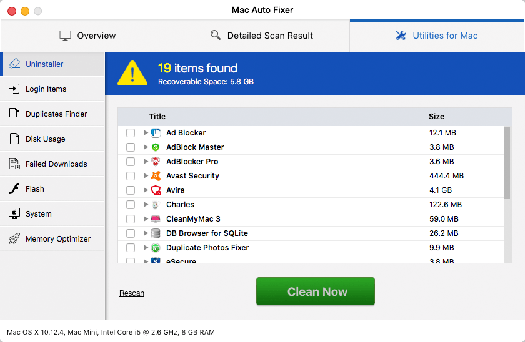Viewport: 525px width, 342px height.
Task: Check the Ad Blocker checkbox
Action: pyautogui.click(x=131, y=133)
